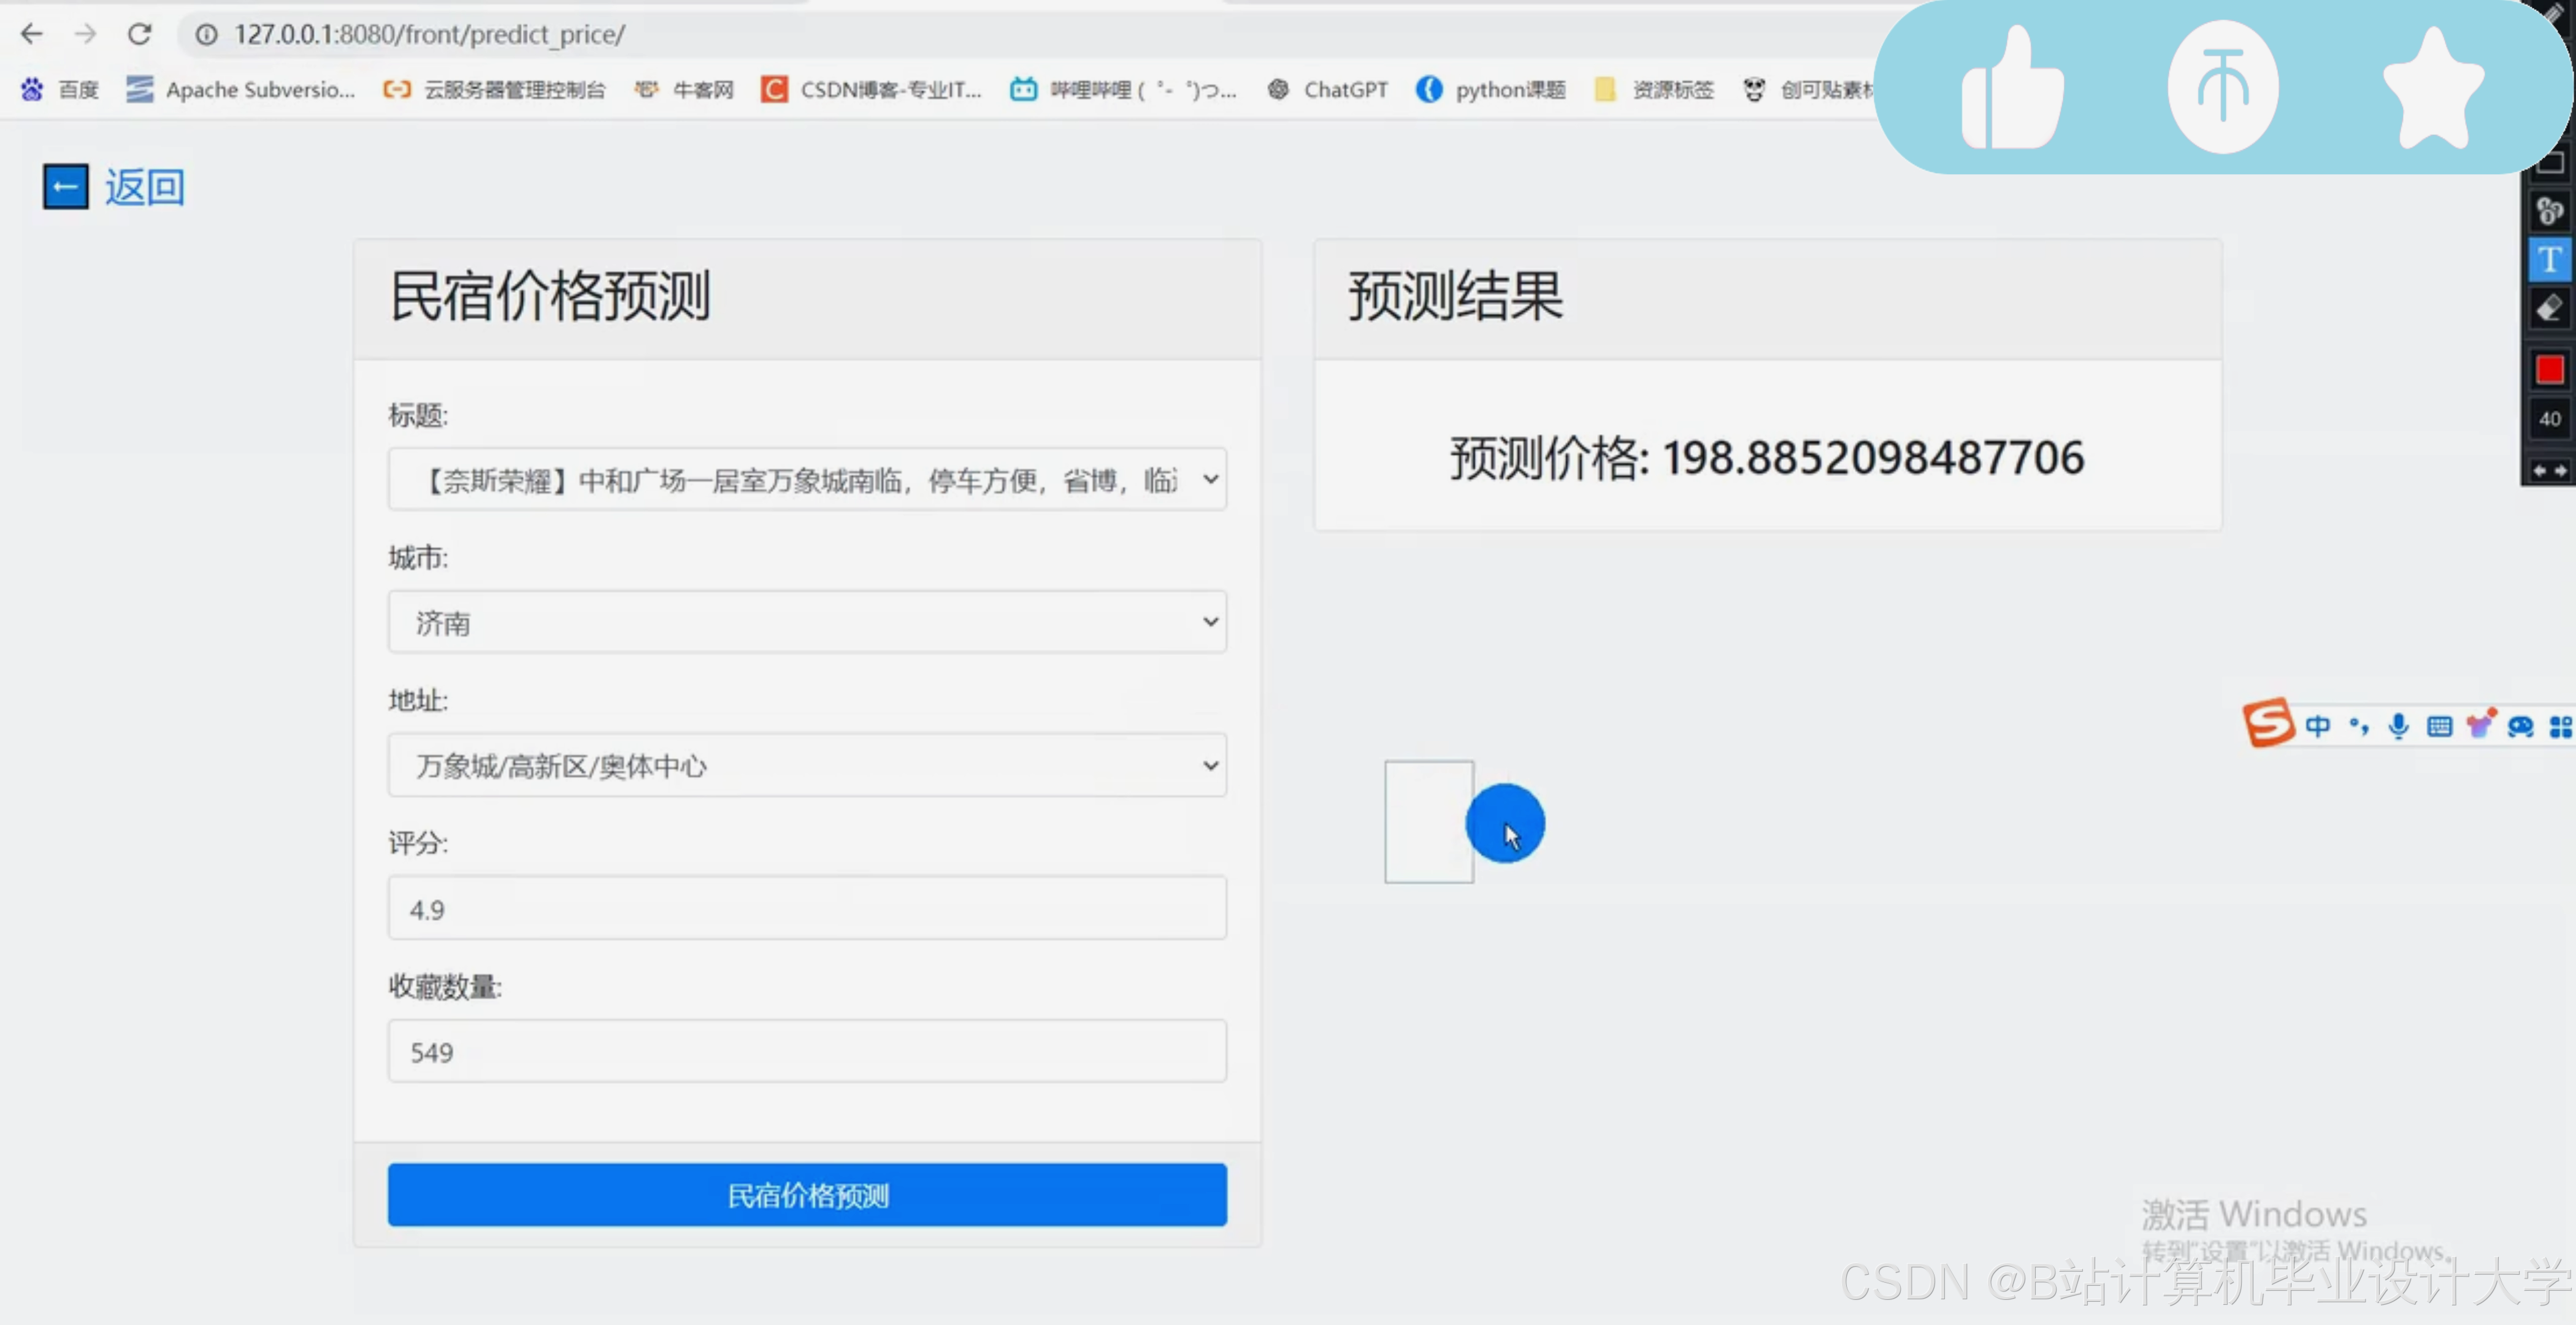This screenshot has height=1325, width=2576.
Task: Click the 民宿价格预测 submit button
Action: coord(807,1195)
